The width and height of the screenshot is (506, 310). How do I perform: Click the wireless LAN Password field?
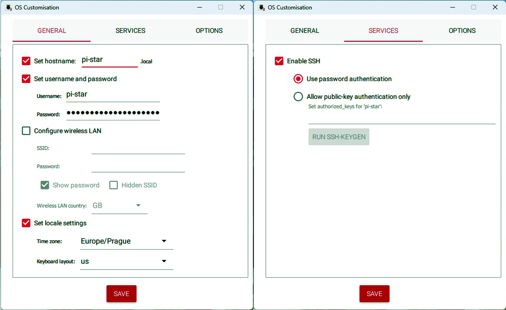[138, 166]
